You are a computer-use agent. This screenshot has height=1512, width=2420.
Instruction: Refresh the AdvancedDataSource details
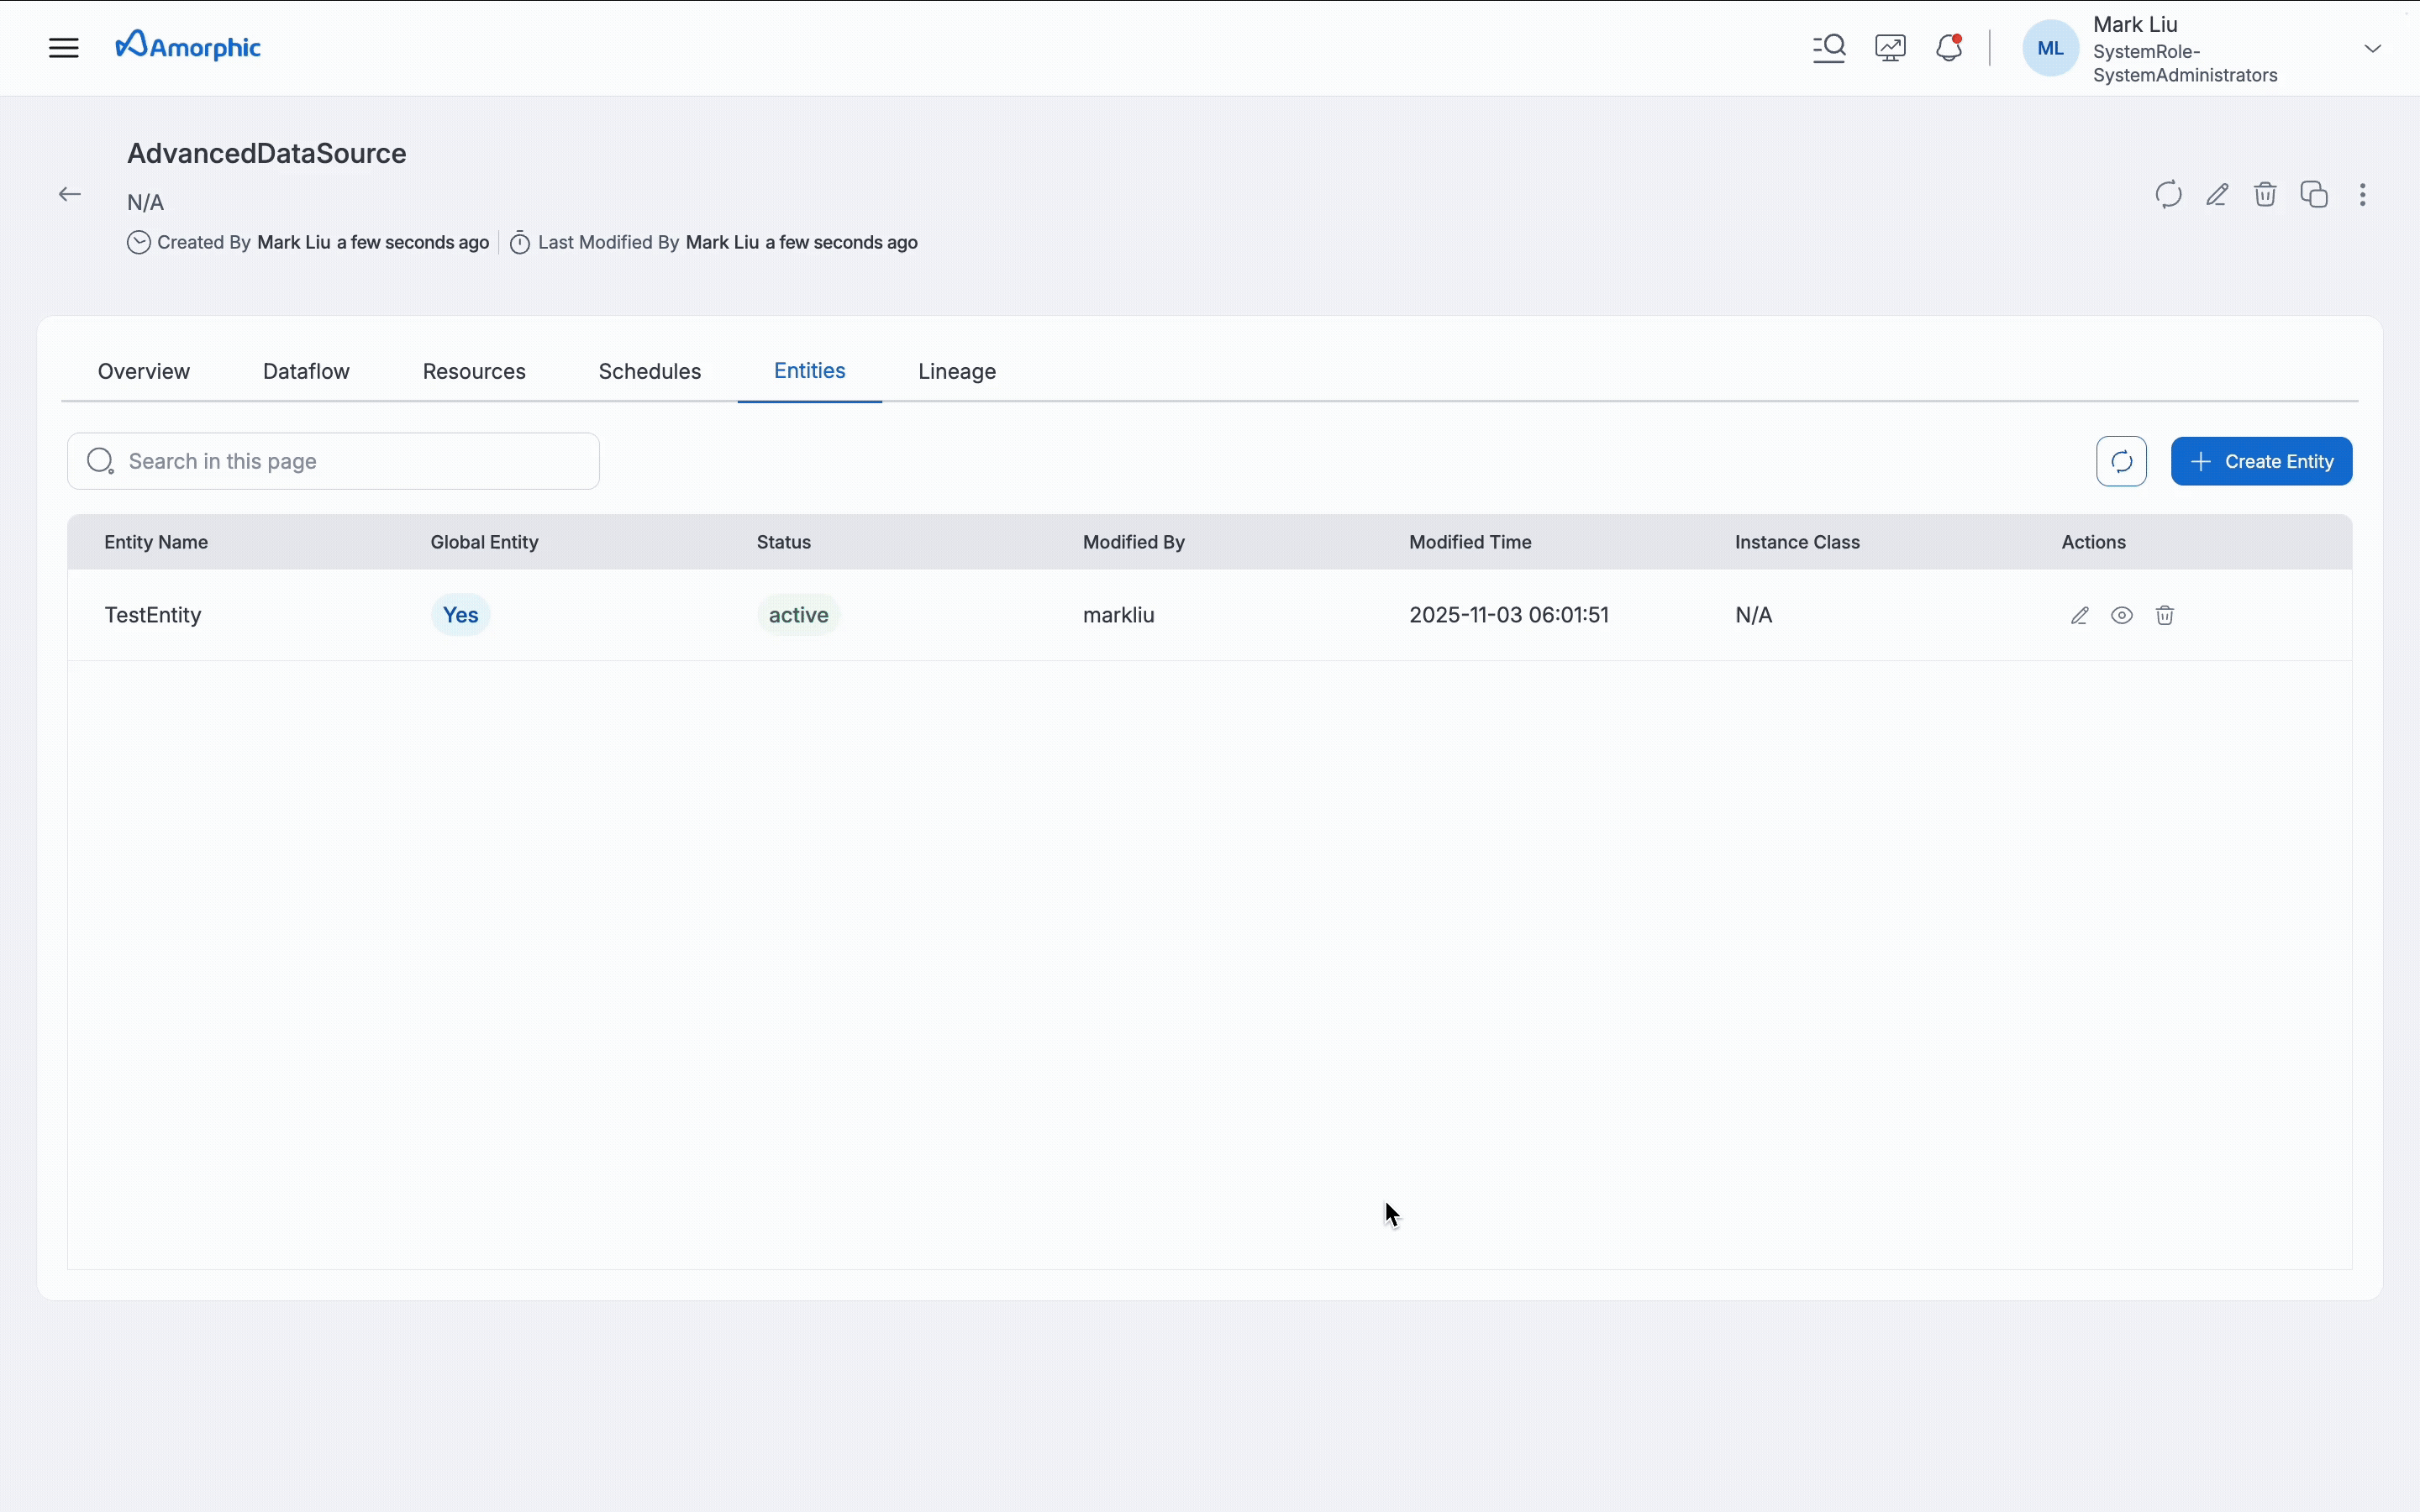(2167, 194)
